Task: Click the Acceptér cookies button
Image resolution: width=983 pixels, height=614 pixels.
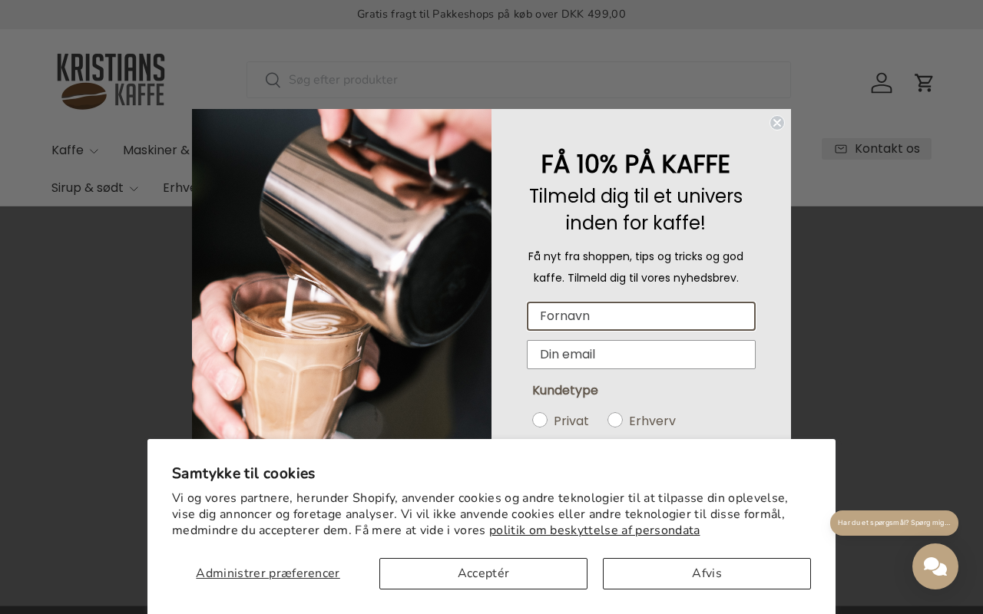Action: [483, 573]
